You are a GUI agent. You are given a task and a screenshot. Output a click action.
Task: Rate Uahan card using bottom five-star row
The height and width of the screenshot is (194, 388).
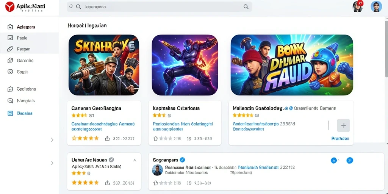[x=85, y=183]
